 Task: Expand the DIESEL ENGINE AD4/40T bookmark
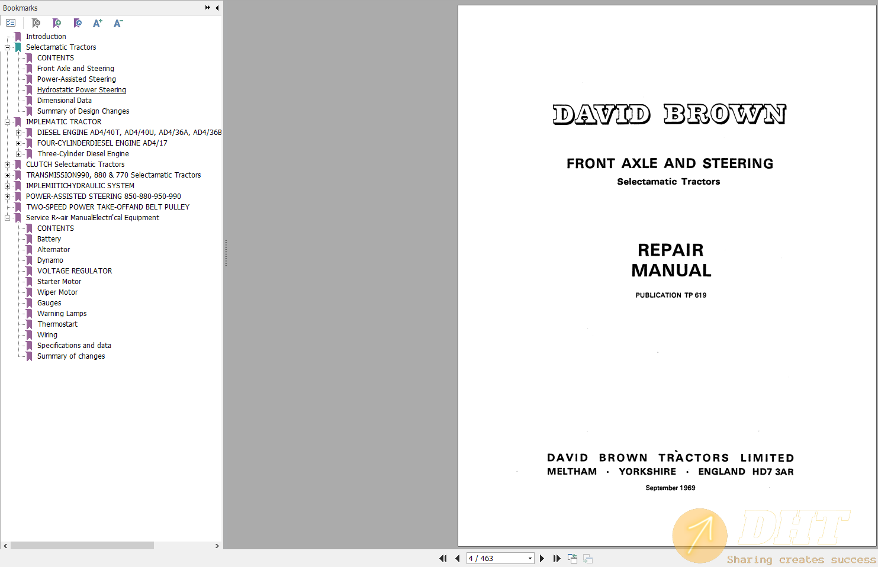coord(18,132)
